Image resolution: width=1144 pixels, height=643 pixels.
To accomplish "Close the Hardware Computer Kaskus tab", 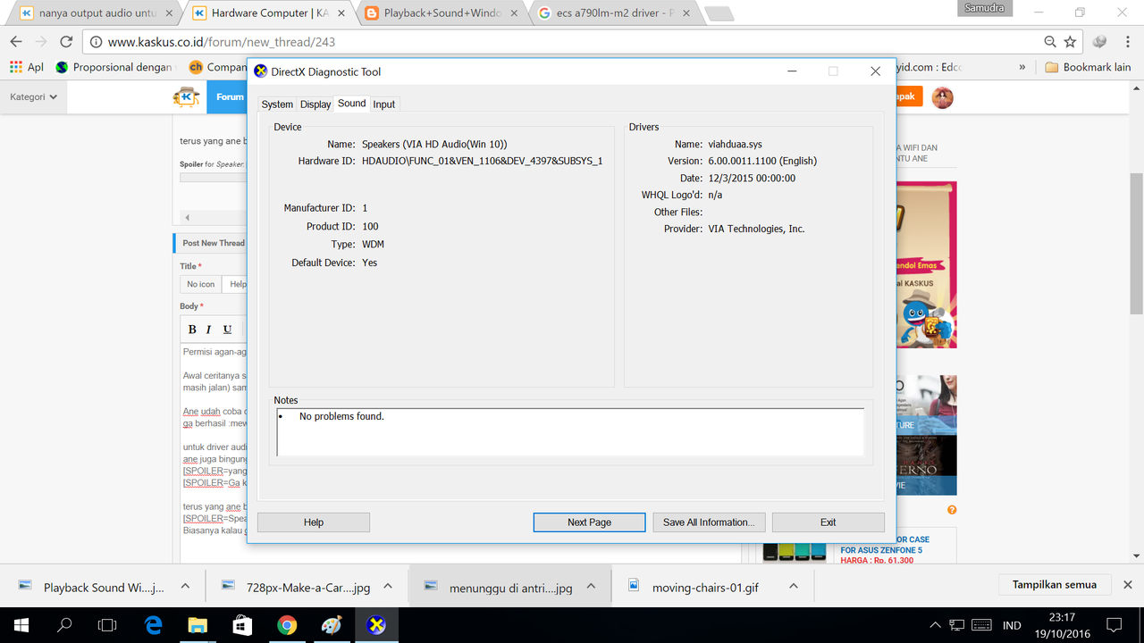I will pyautogui.click(x=341, y=13).
